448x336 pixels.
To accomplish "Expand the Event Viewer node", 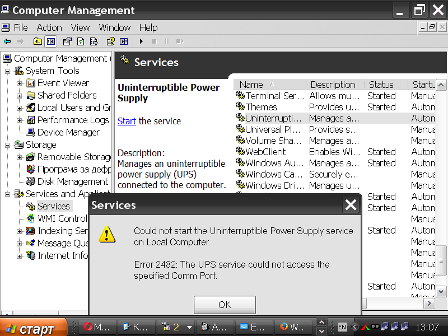I will 19,83.
